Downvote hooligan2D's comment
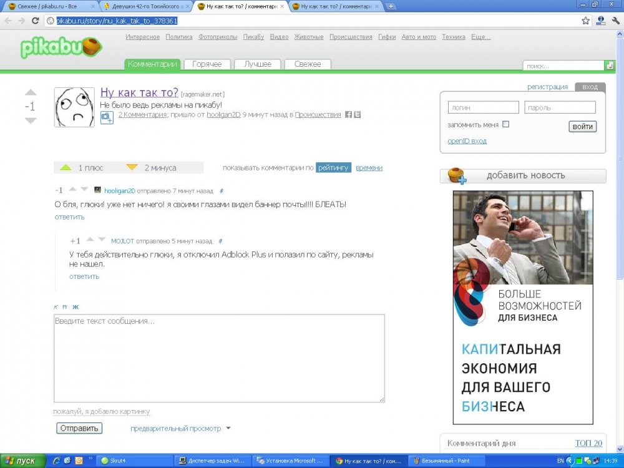624x468 pixels. point(84,189)
